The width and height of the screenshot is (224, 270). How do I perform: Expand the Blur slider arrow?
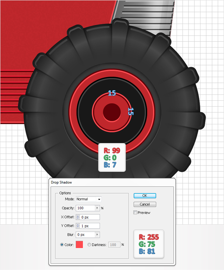click(97, 234)
